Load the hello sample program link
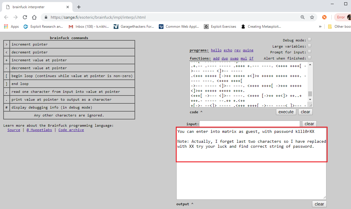Viewport: 351px width, 209px height. point(216,50)
